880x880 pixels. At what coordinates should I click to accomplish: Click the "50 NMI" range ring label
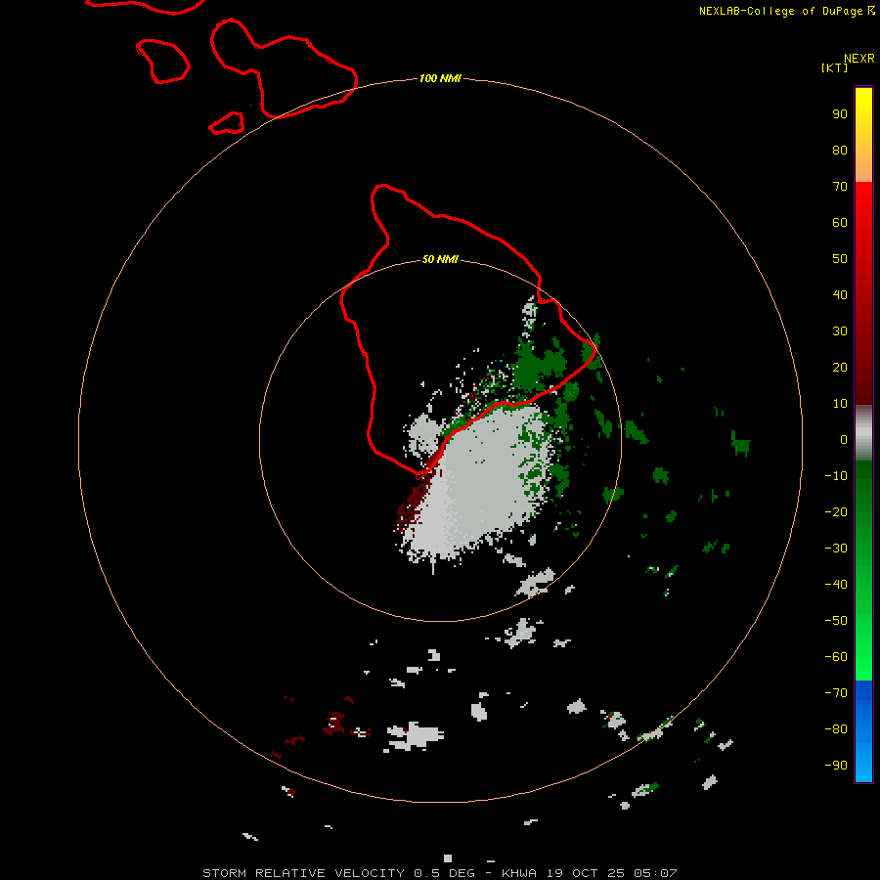(x=440, y=259)
